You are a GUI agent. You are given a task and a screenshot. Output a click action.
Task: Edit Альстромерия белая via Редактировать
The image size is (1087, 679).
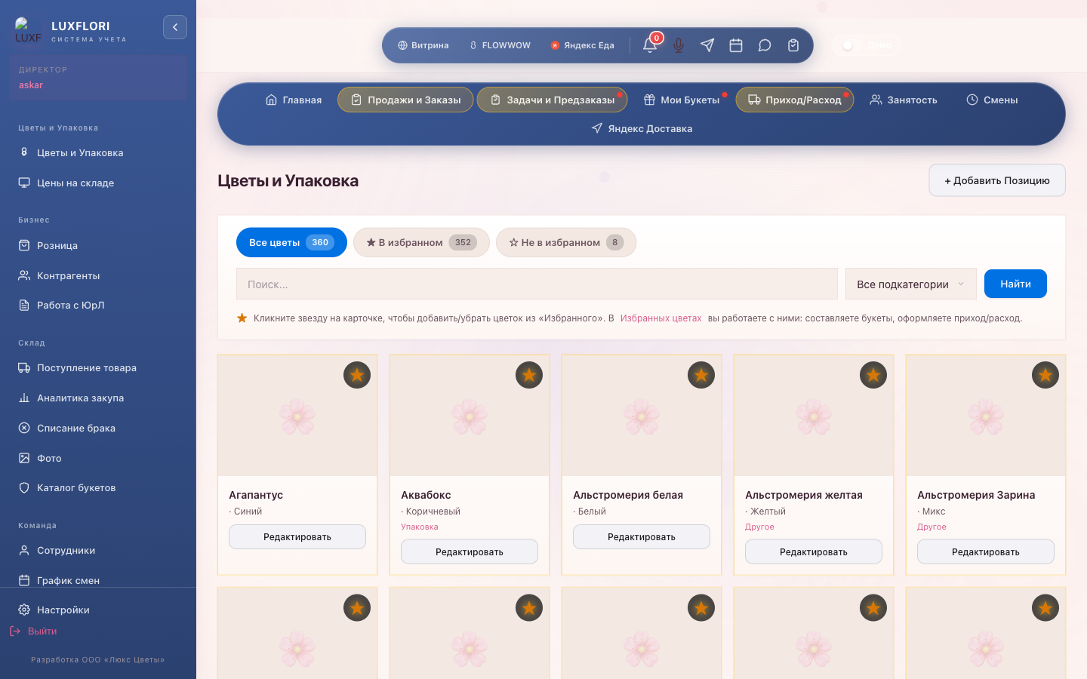click(x=642, y=537)
